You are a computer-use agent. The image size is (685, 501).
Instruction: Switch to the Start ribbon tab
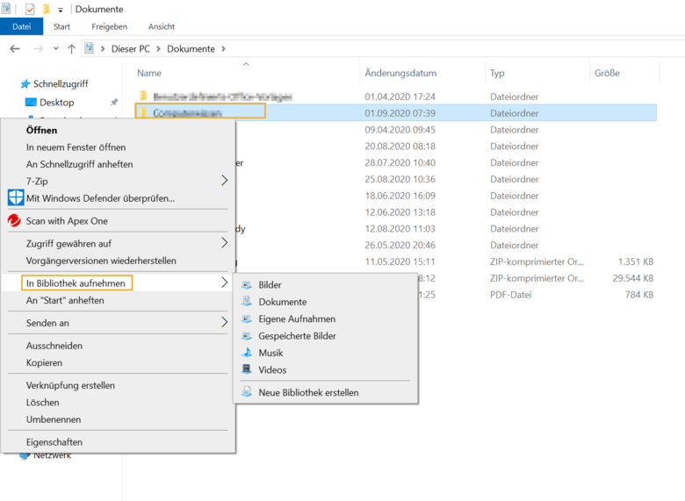pos(61,26)
